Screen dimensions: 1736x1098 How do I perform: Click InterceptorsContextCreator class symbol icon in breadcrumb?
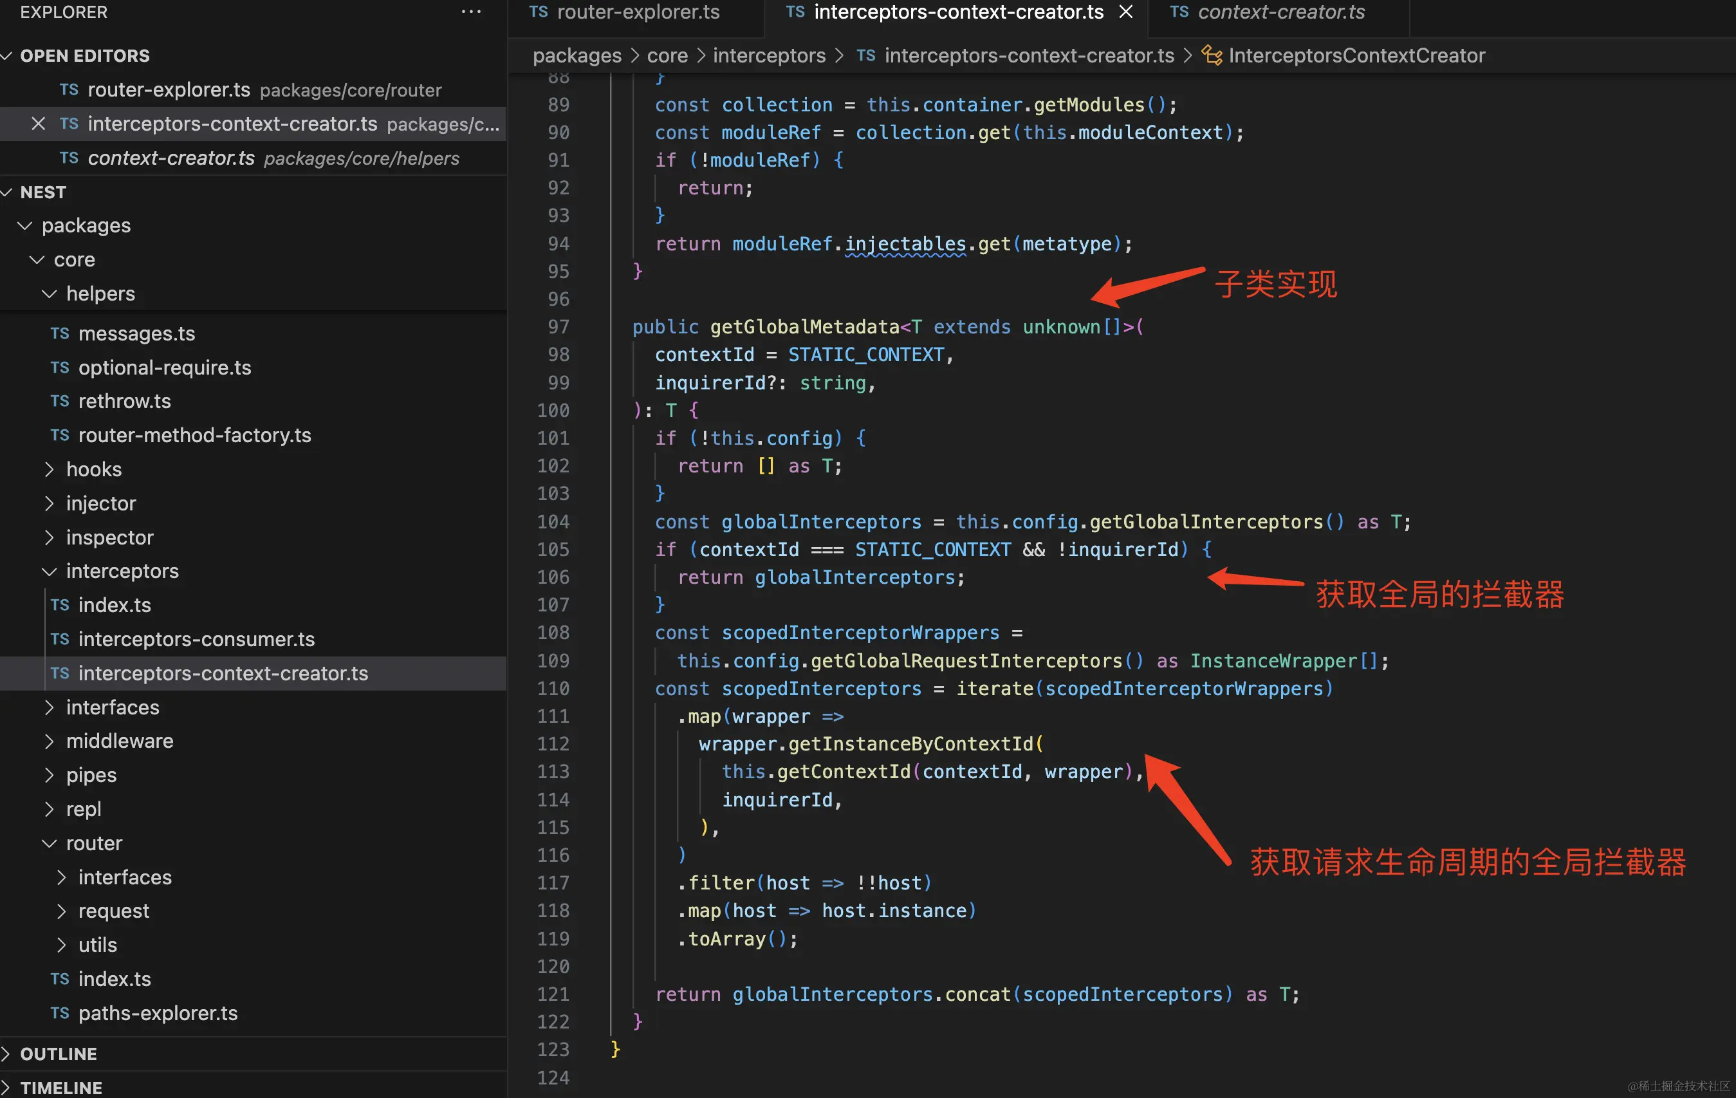point(1212,55)
